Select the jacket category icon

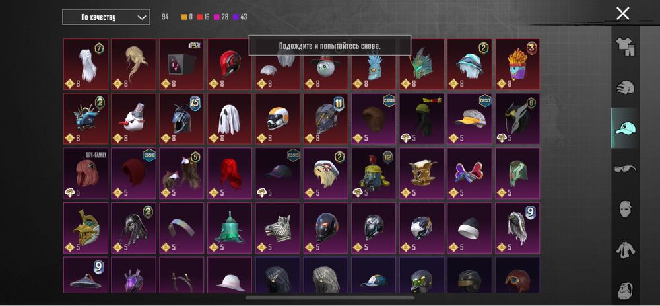click(x=625, y=250)
